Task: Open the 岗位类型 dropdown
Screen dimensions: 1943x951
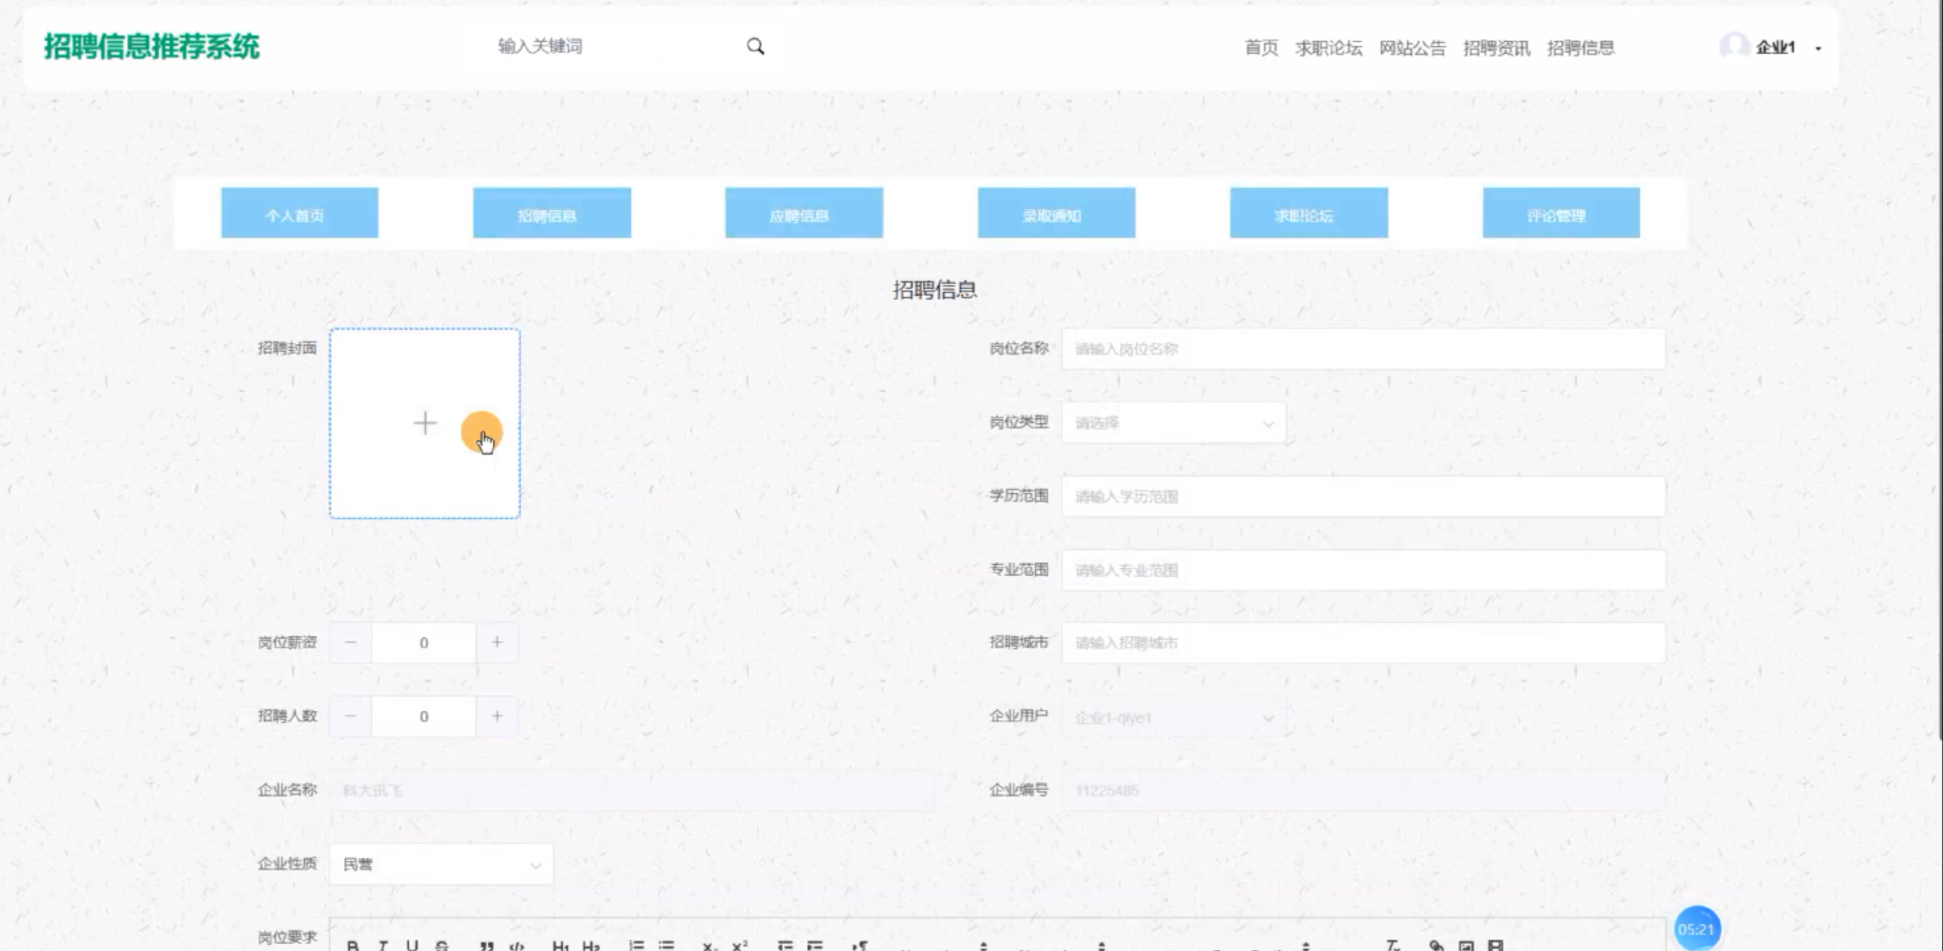Action: click(x=1173, y=423)
